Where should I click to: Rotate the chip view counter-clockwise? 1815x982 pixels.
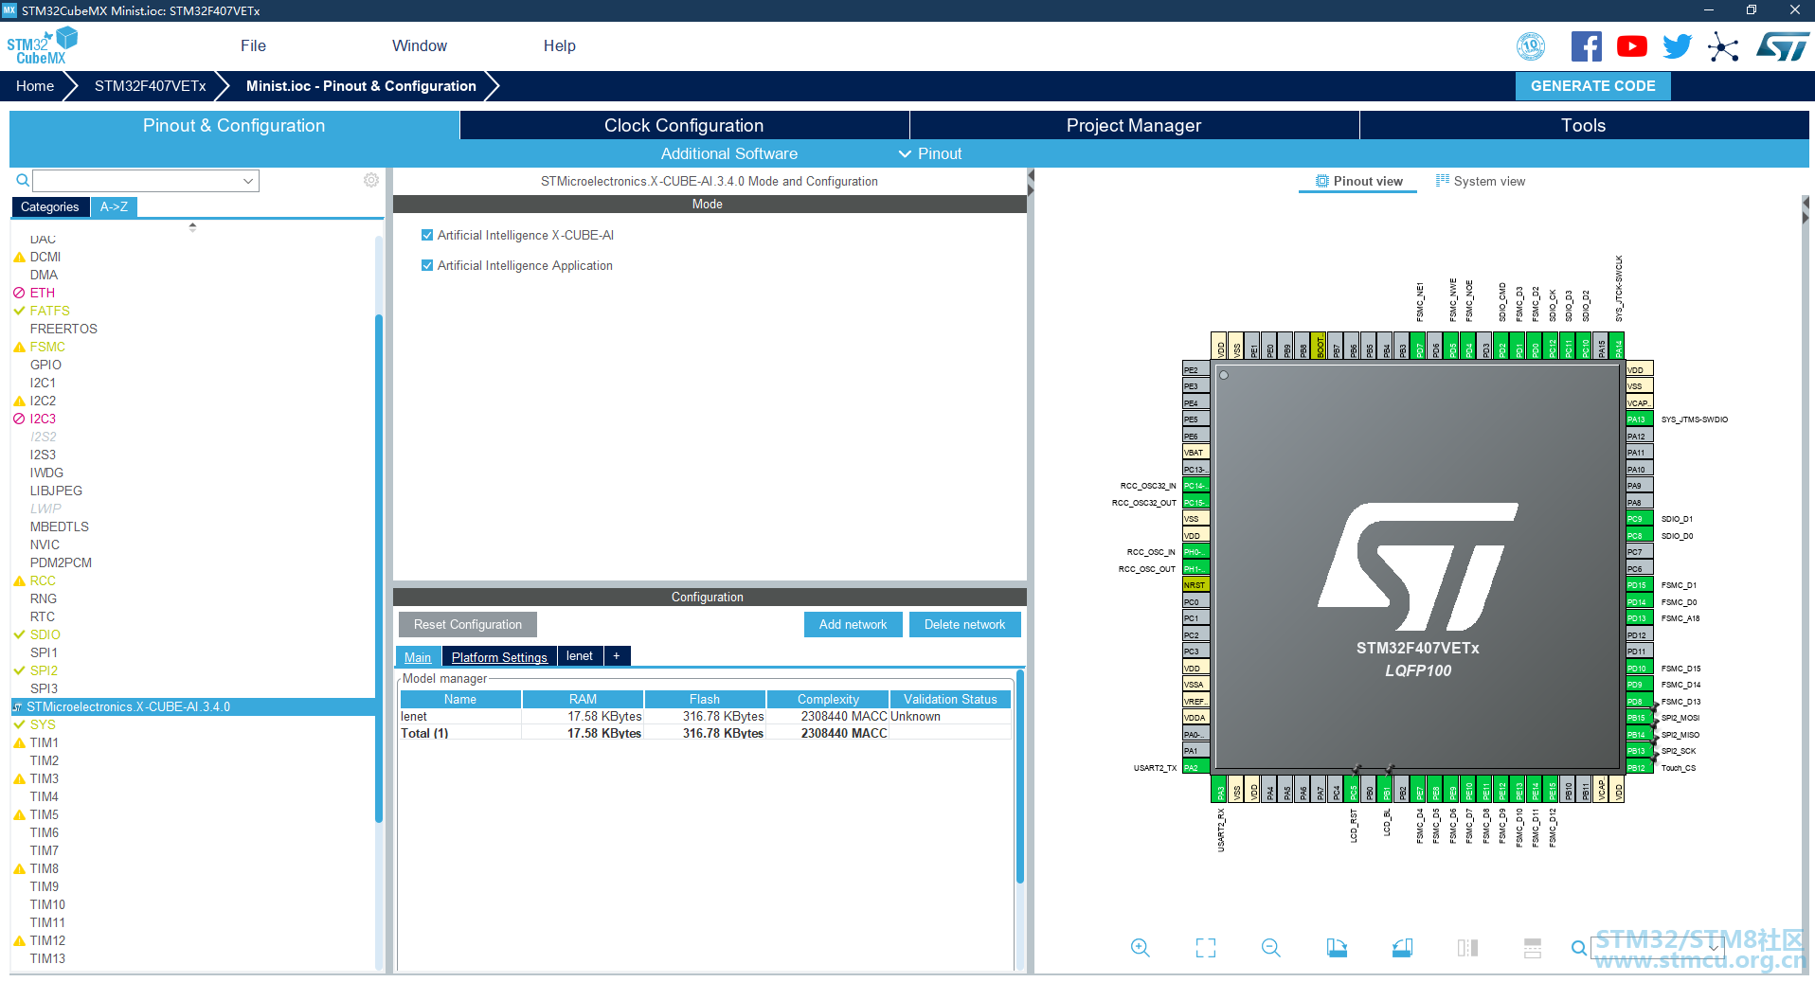tap(1403, 948)
